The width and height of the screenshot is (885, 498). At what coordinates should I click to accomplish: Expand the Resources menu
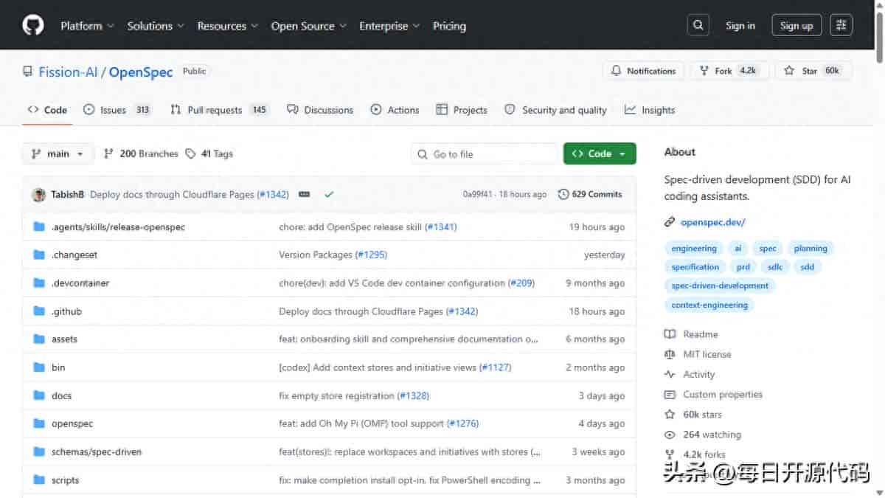point(227,25)
